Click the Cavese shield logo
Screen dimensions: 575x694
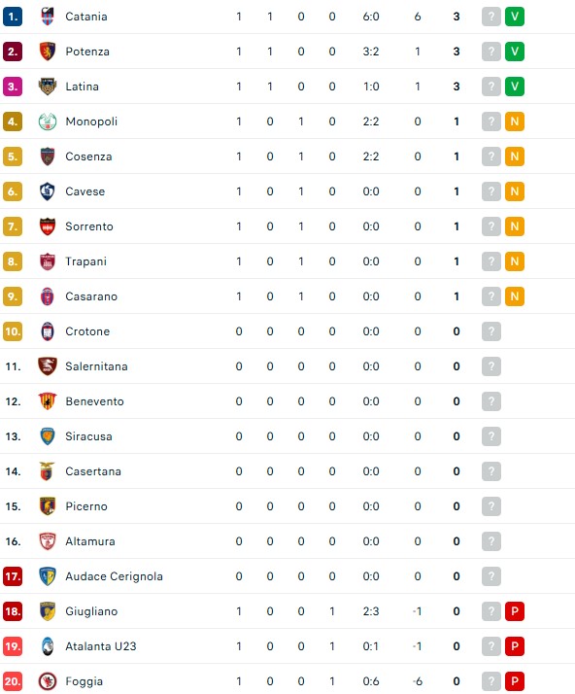point(48,191)
